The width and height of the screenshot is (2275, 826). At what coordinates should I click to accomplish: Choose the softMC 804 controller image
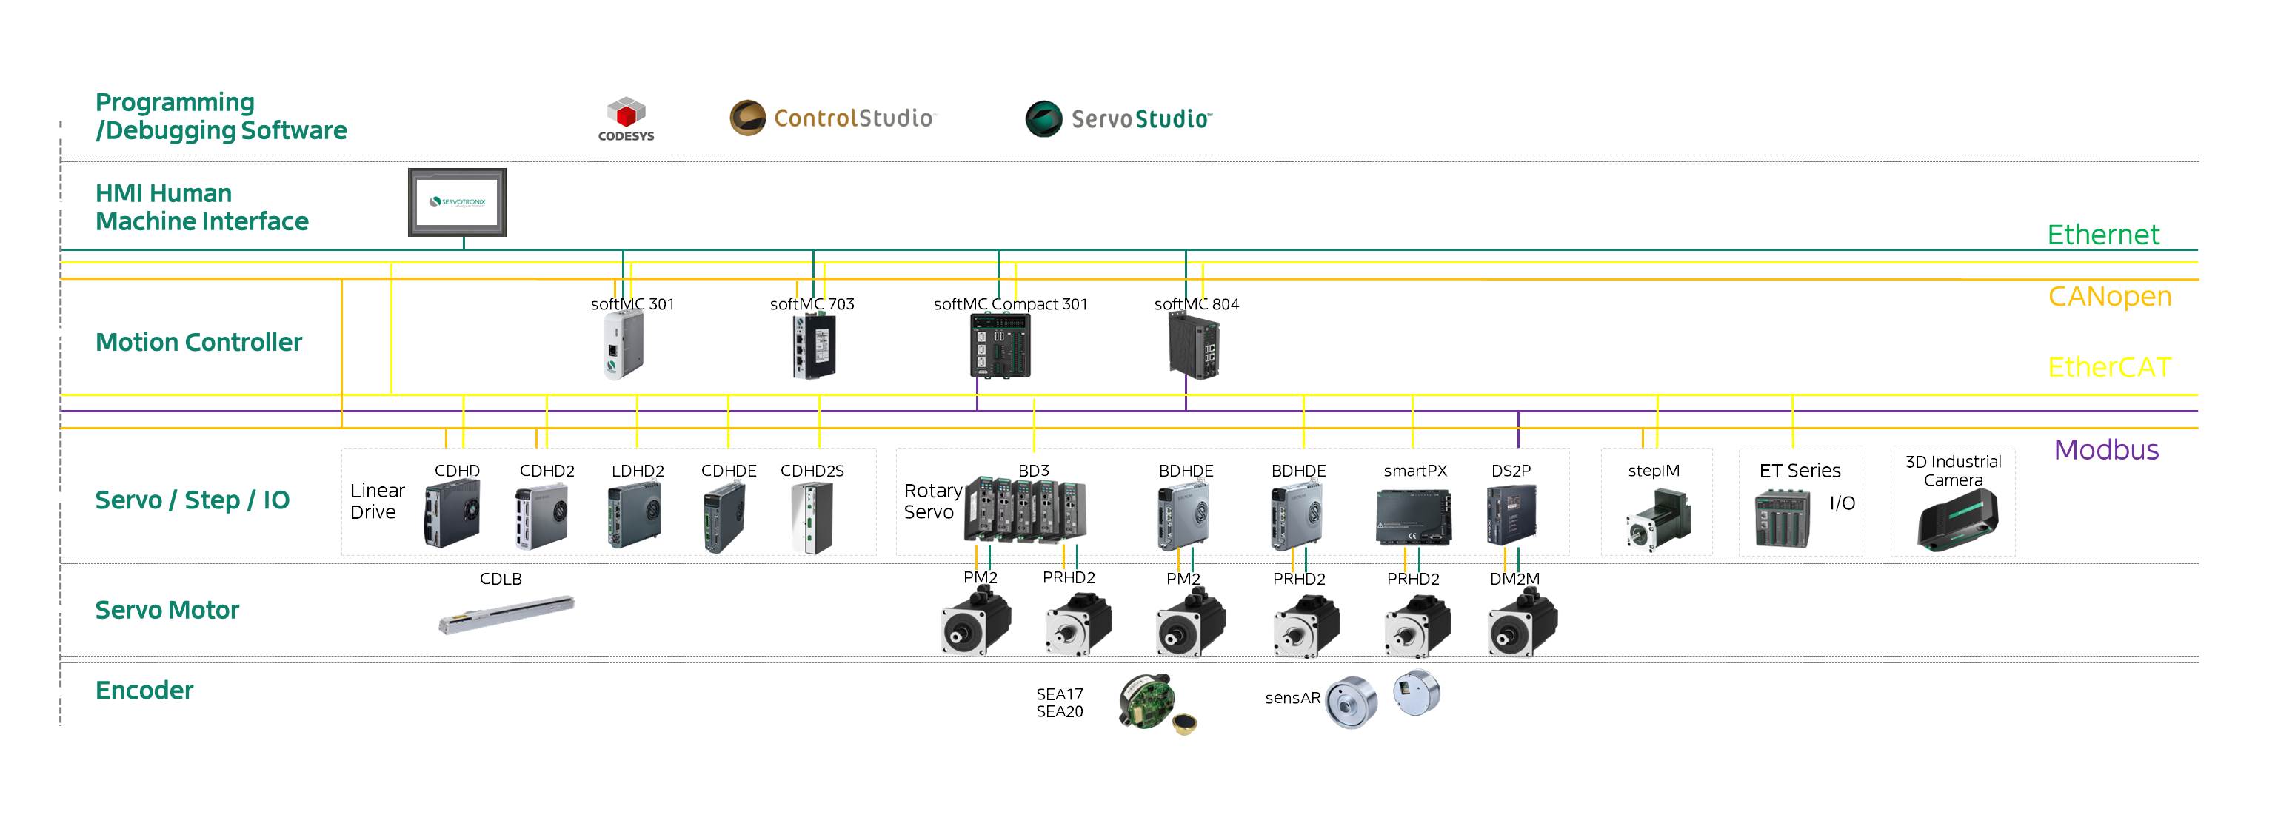[x=1194, y=346]
